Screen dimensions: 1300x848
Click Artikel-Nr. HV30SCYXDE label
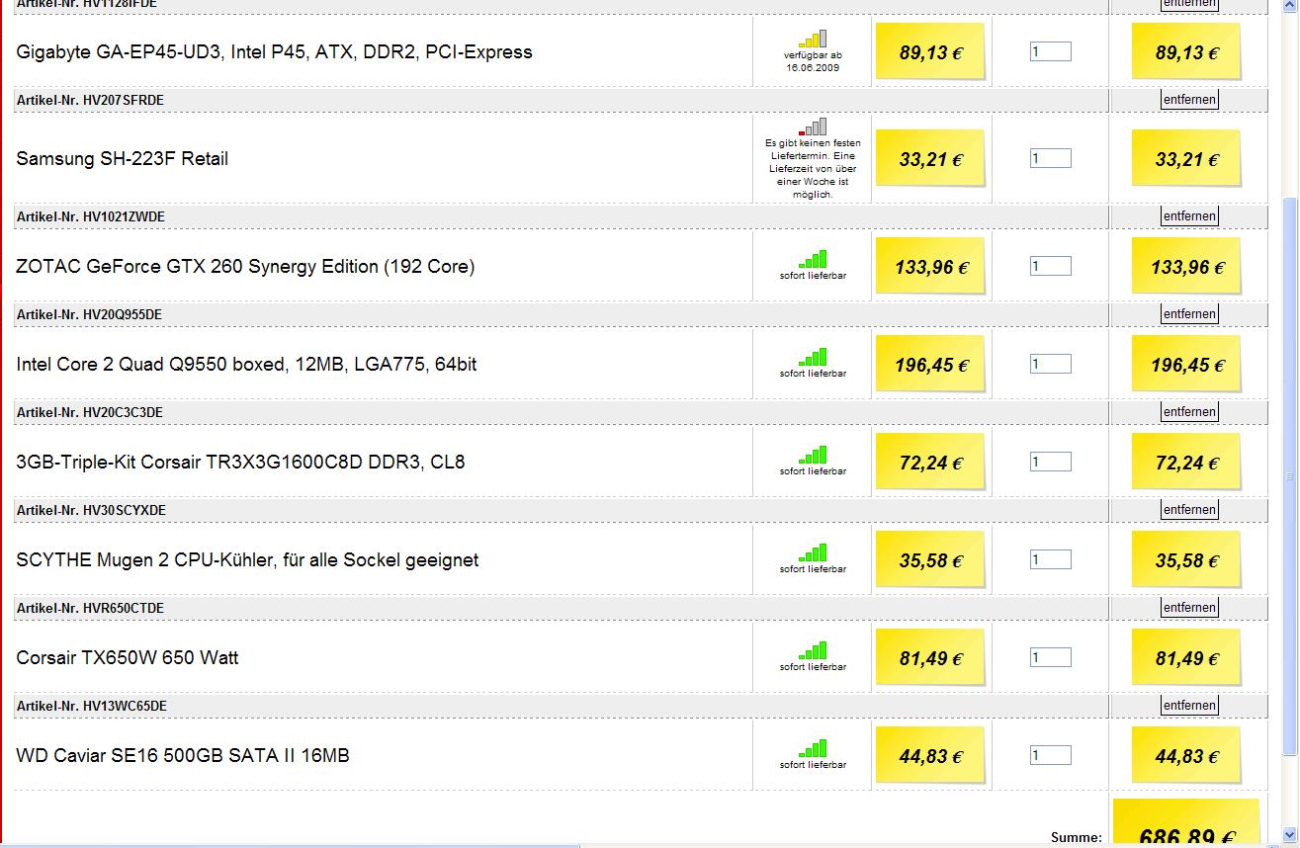point(91,510)
